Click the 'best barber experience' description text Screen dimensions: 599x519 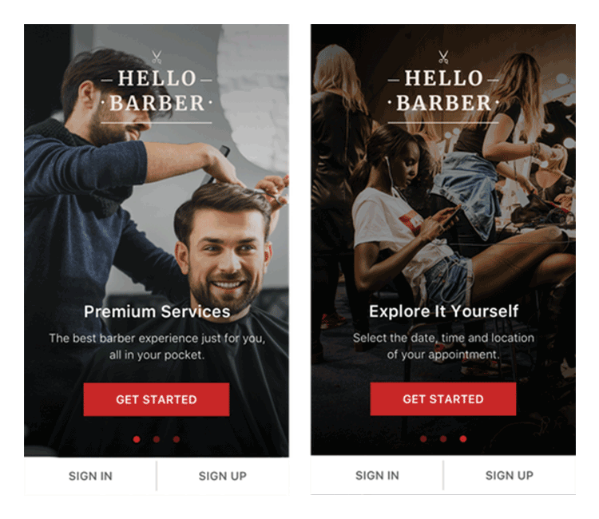157,347
